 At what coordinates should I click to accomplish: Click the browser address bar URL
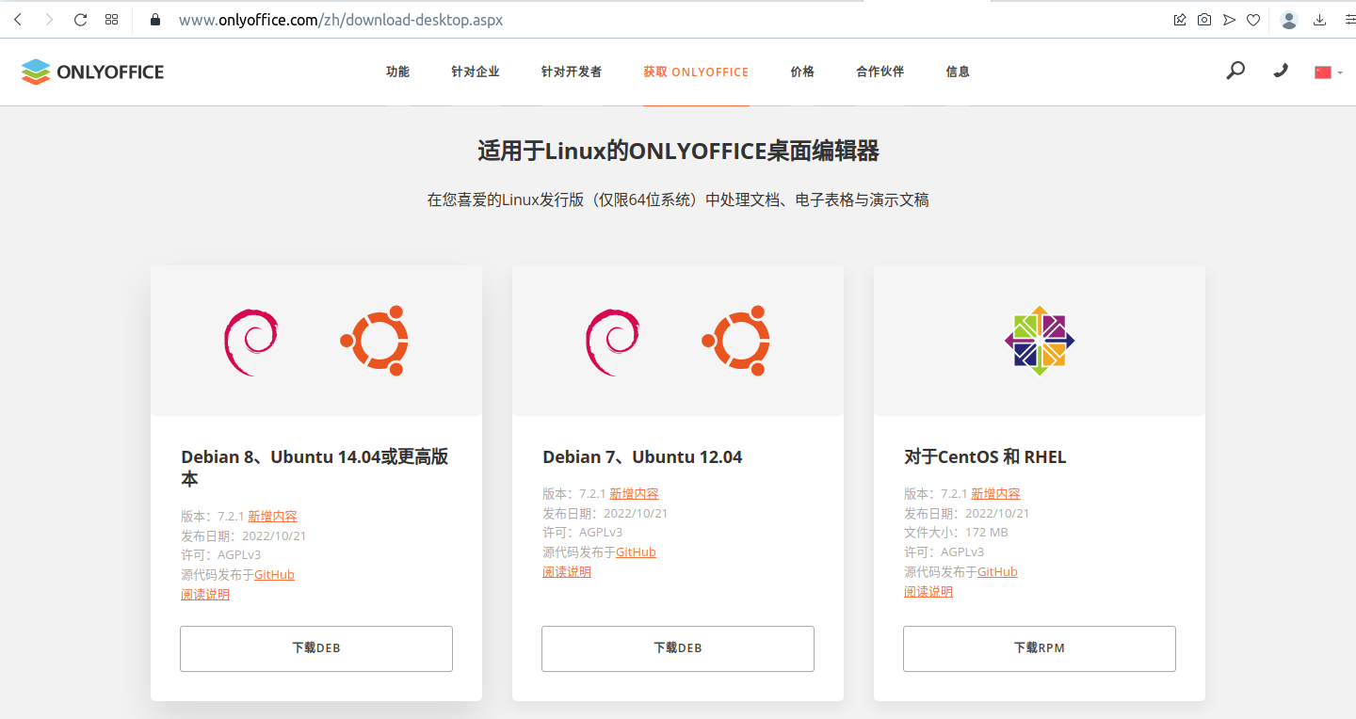341,19
